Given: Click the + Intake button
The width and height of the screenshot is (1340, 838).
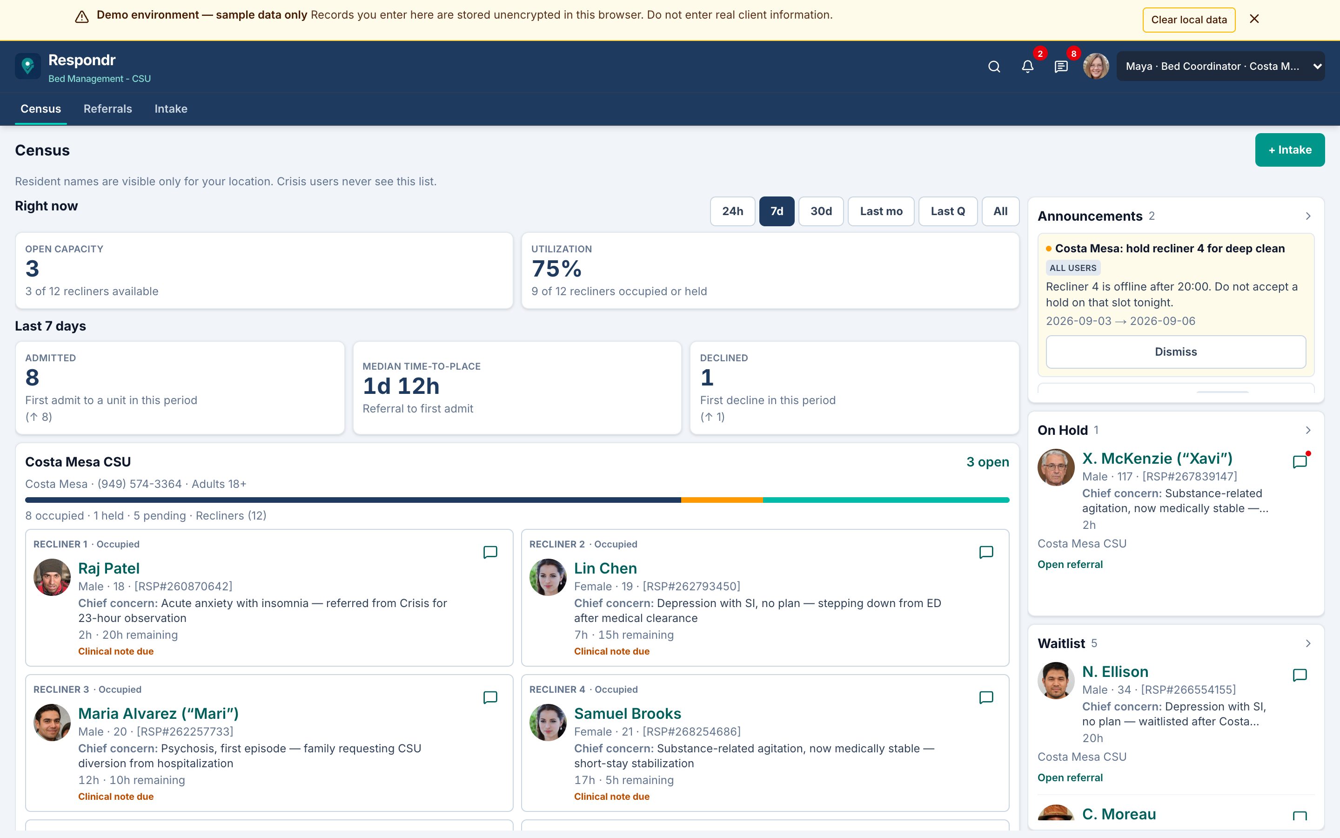Looking at the screenshot, I should pyautogui.click(x=1290, y=149).
